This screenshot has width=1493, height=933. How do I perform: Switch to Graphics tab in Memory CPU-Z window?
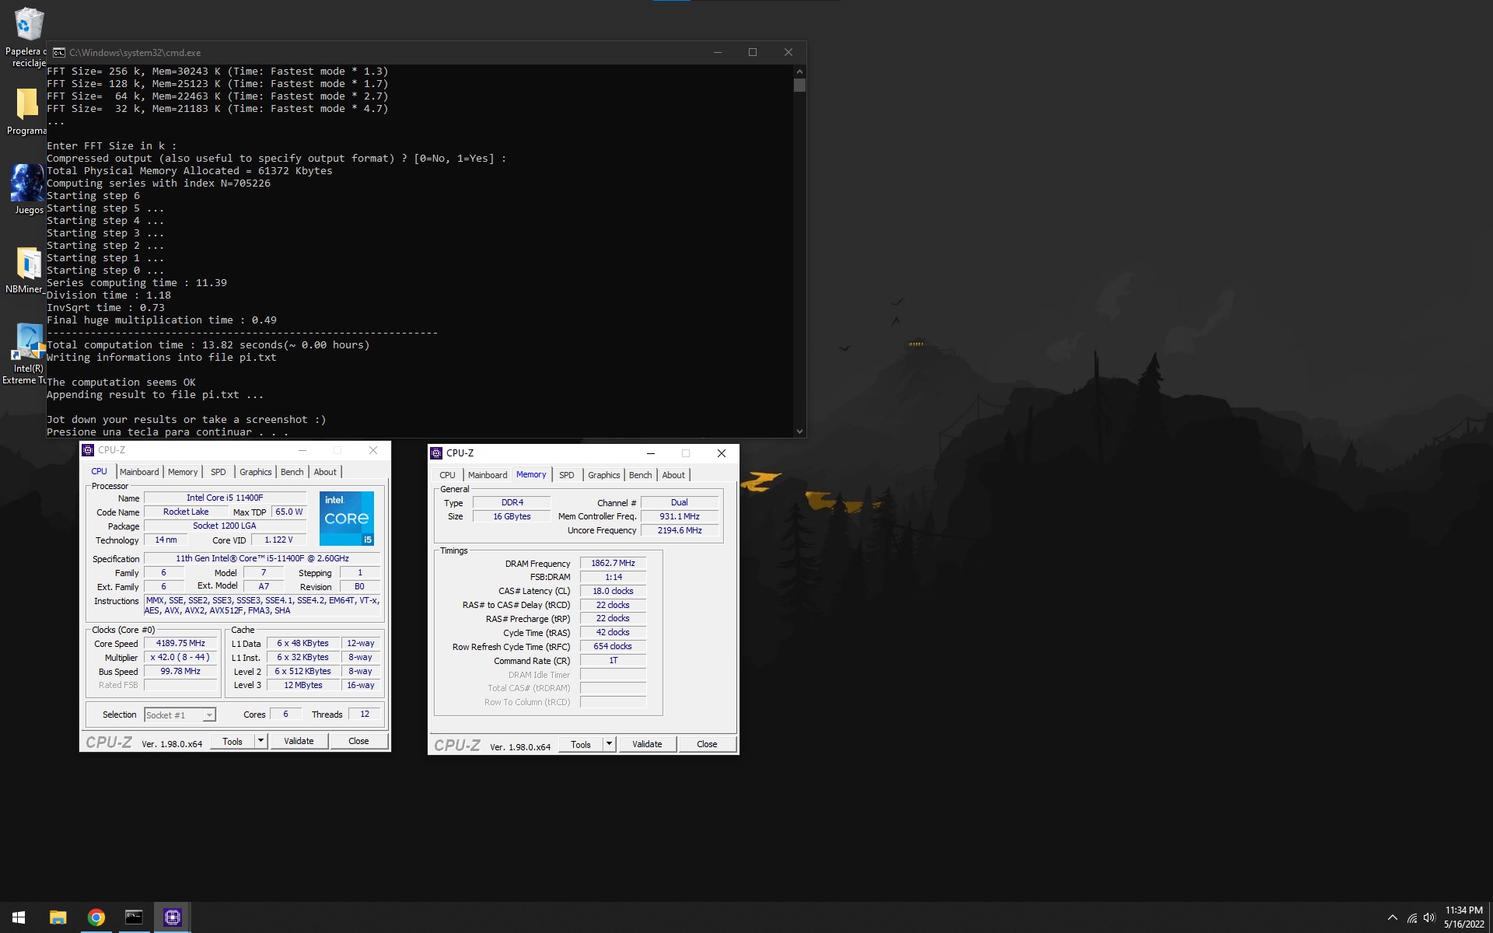(x=604, y=475)
